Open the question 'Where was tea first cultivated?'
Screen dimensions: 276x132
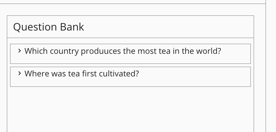82,74
